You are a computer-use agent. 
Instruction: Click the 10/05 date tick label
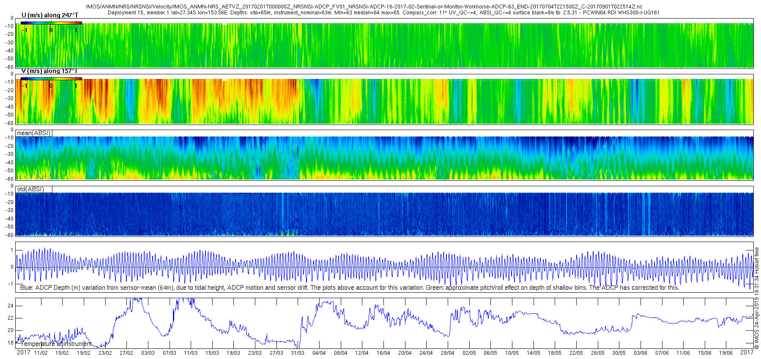tap(512, 353)
